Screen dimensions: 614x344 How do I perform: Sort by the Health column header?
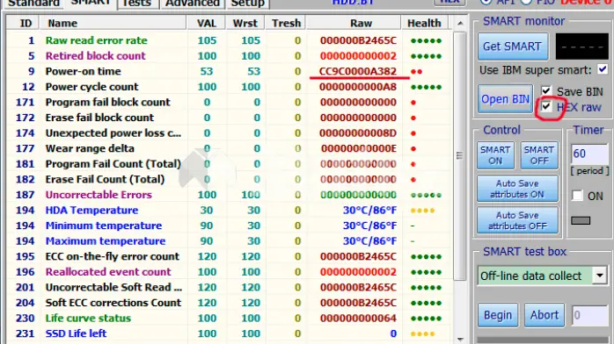pos(425,23)
